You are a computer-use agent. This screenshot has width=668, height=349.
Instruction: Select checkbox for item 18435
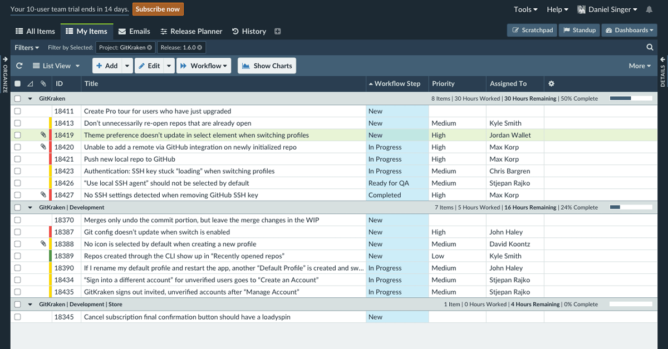[18, 292]
